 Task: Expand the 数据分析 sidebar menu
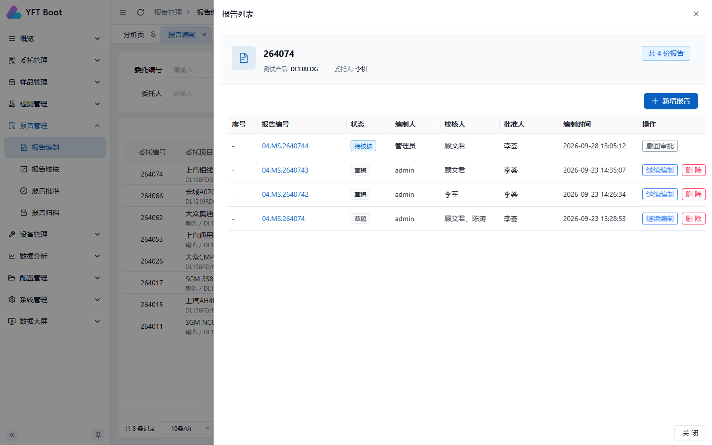[x=55, y=256]
